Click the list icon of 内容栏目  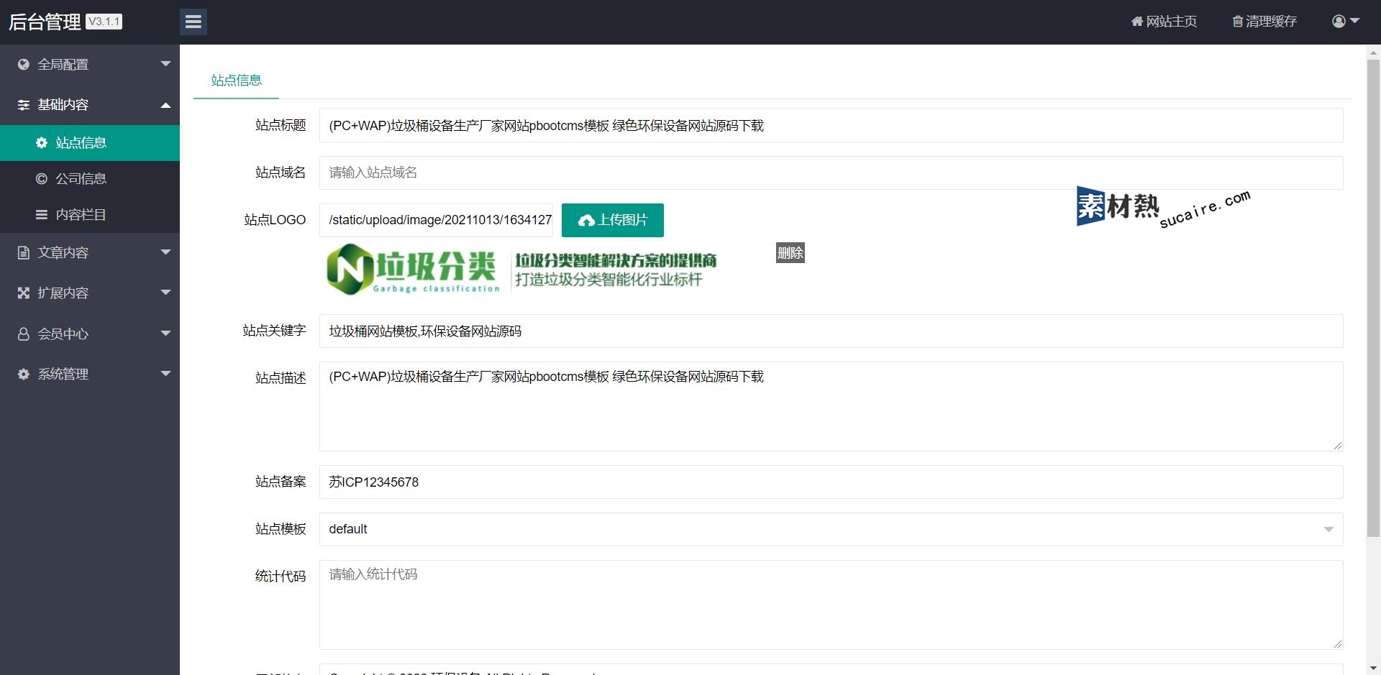42,214
